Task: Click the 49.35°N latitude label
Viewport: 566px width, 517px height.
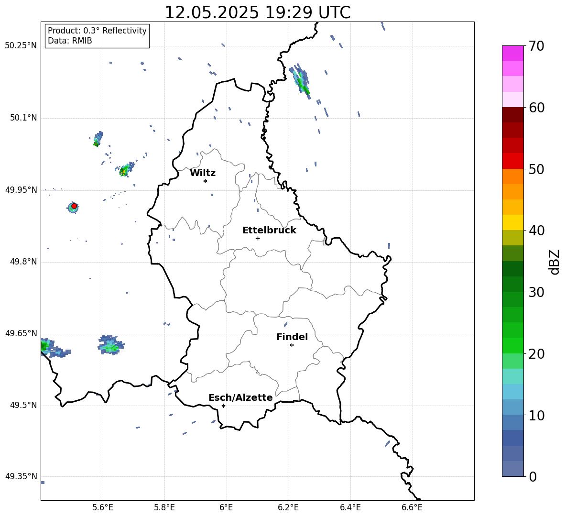Action: tap(21, 476)
